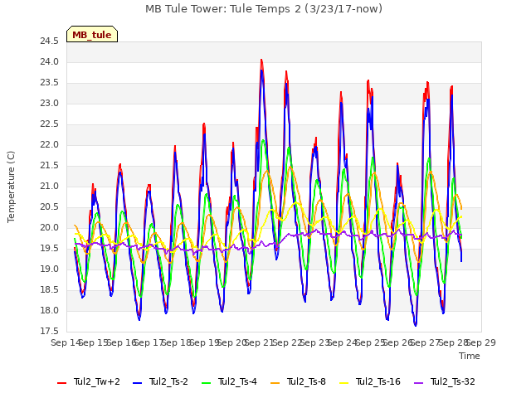Click the 23.0 y-axis tick label
The width and height of the screenshot is (531, 398).
pos(50,103)
